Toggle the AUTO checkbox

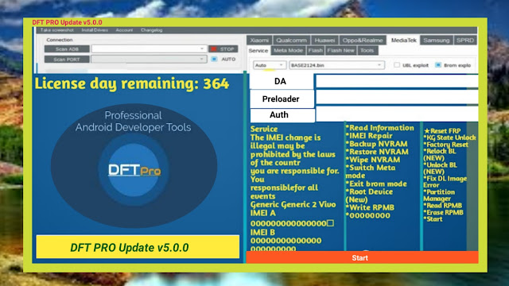214,59
